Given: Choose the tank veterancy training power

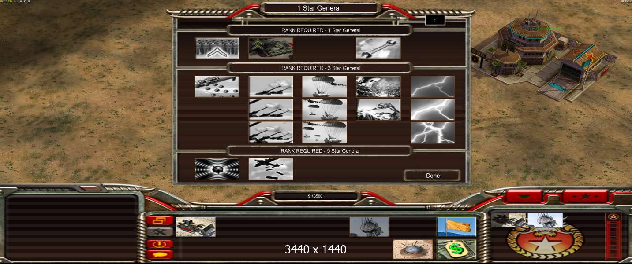Looking at the screenshot, I should (x=271, y=48).
